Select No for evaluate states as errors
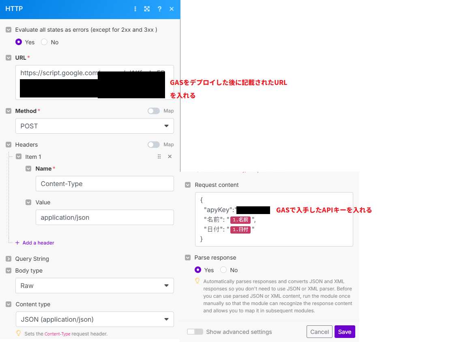This screenshot has height=342, width=470. coord(44,42)
